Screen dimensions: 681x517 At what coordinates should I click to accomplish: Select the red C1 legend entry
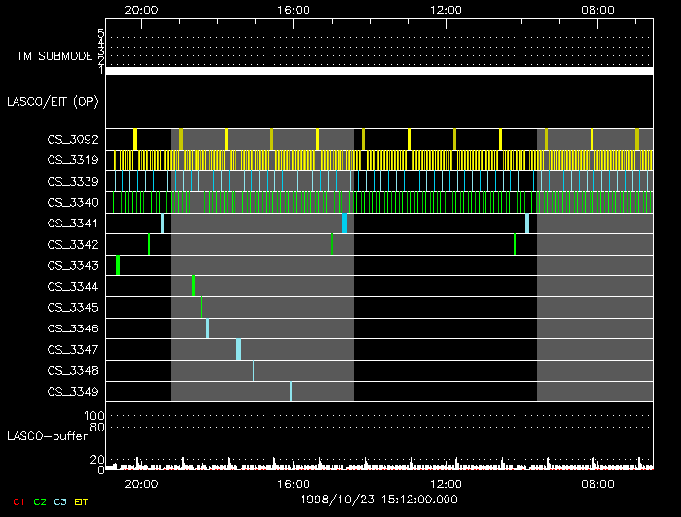pyautogui.click(x=17, y=501)
